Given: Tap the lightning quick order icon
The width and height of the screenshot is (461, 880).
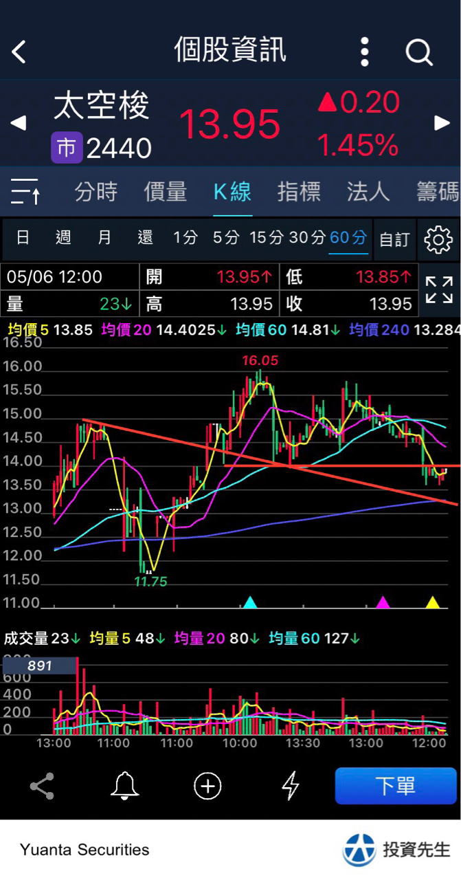Looking at the screenshot, I should click(291, 786).
